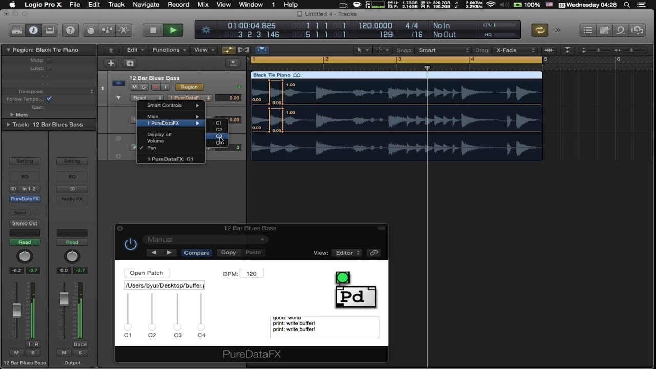Image resolution: width=656 pixels, height=369 pixels.
Task: Choose Main in automation parameter menu
Action: click(171, 117)
